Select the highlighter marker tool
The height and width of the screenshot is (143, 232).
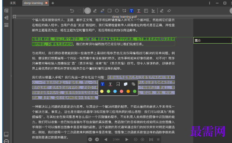point(102,11)
